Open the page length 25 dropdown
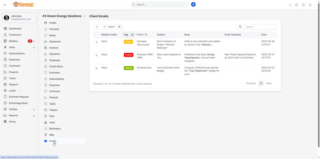The image size is (320, 159). click(x=100, y=27)
